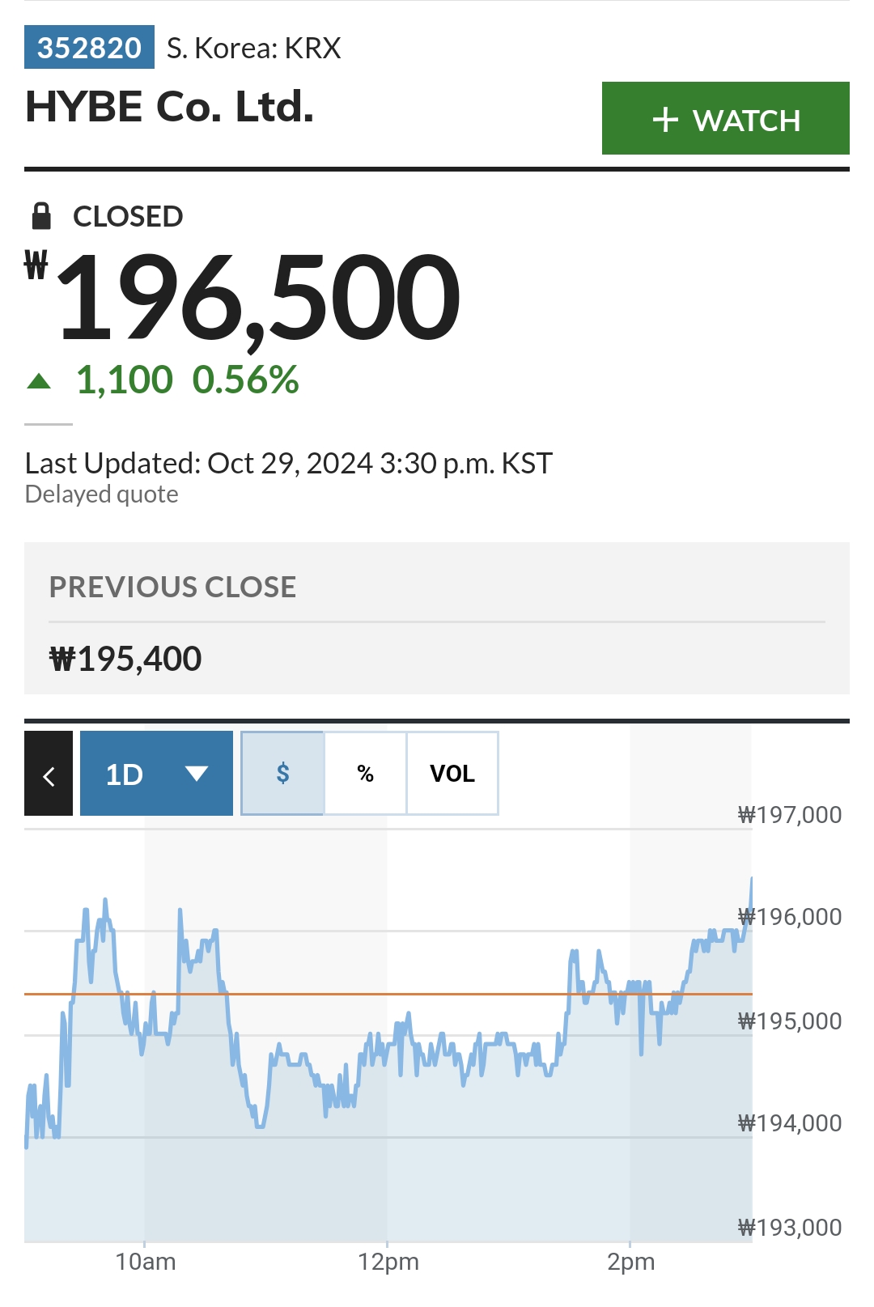Click the ₩197,000 price axis label

click(790, 814)
